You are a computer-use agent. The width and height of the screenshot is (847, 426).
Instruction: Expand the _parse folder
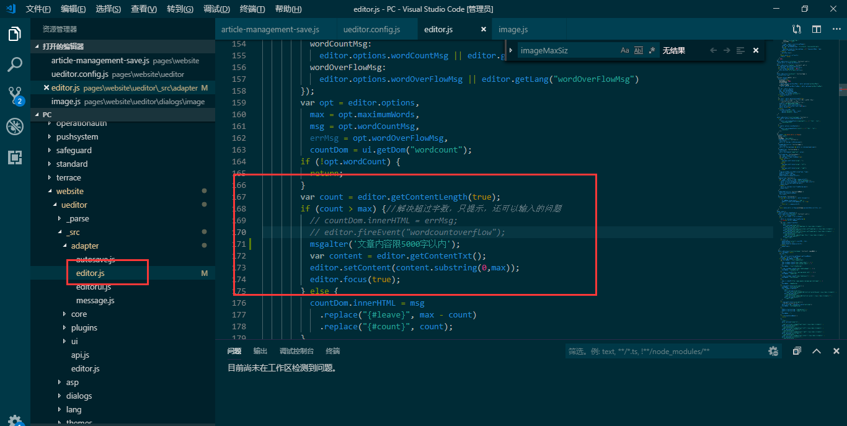point(60,218)
